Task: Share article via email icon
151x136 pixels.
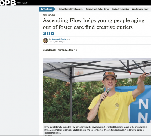Action: click(x=44, y=33)
